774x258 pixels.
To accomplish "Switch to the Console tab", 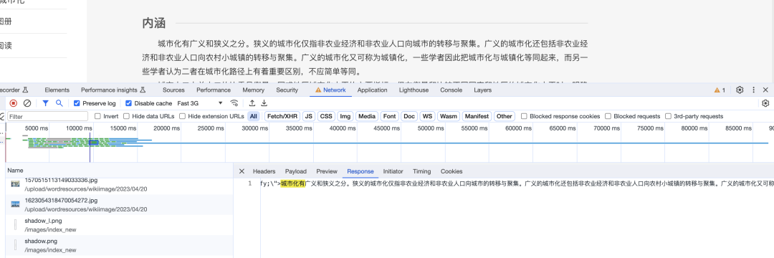I will 451,90.
